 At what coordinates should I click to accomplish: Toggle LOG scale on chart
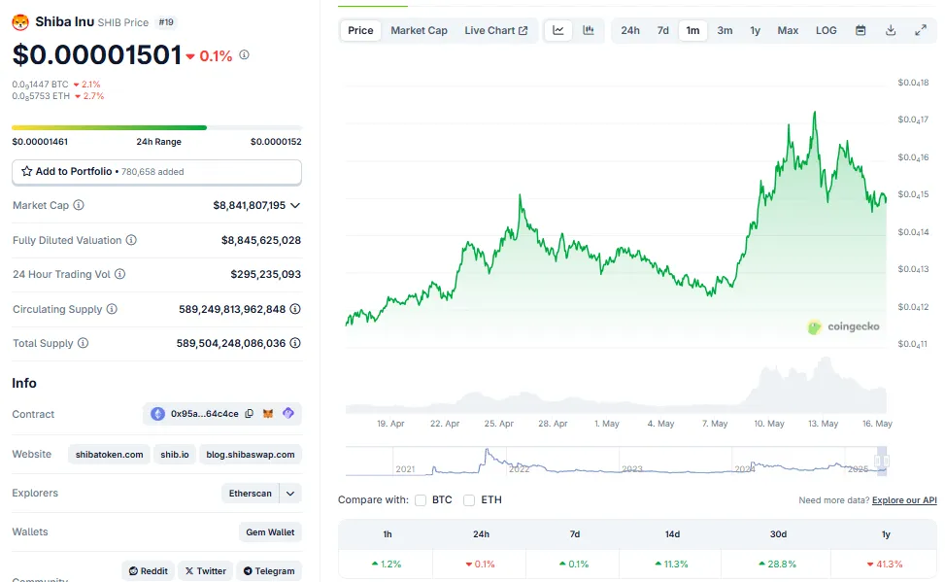pos(827,30)
